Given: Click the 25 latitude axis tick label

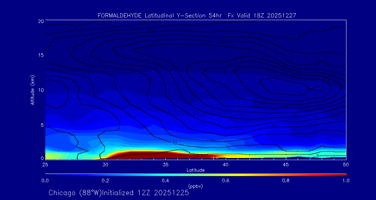Looking at the screenshot, I should click(45, 164).
